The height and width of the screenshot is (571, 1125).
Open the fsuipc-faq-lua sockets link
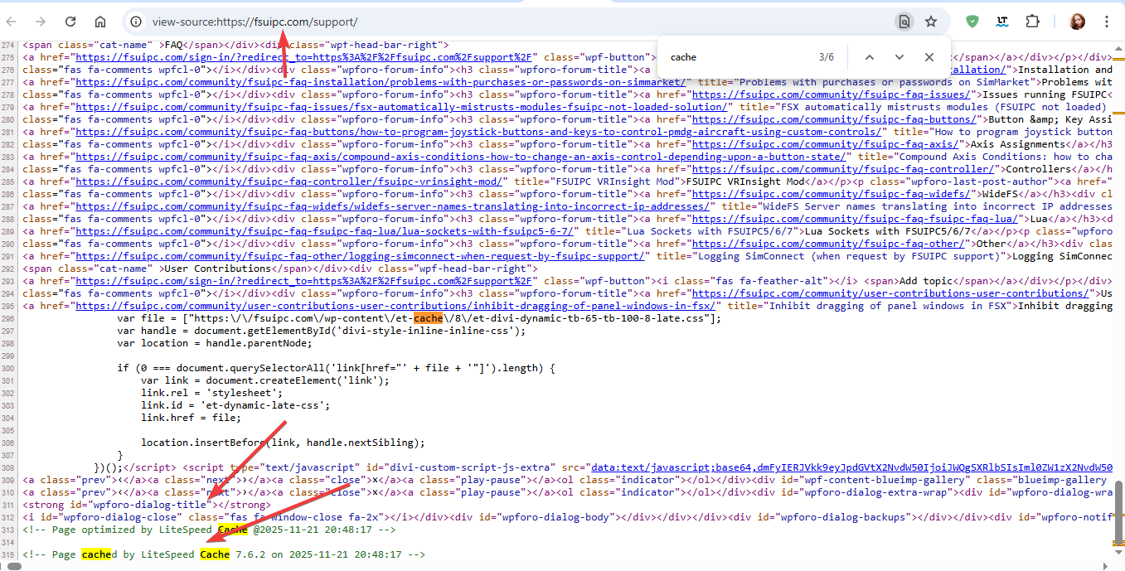330,231
